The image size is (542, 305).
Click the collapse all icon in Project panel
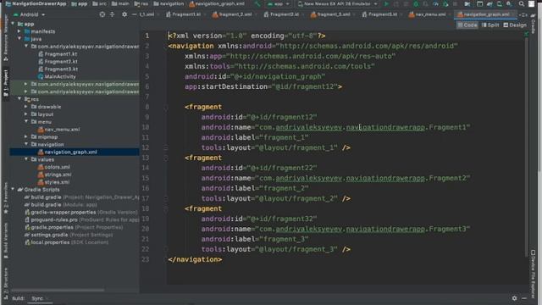click(113, 14)
